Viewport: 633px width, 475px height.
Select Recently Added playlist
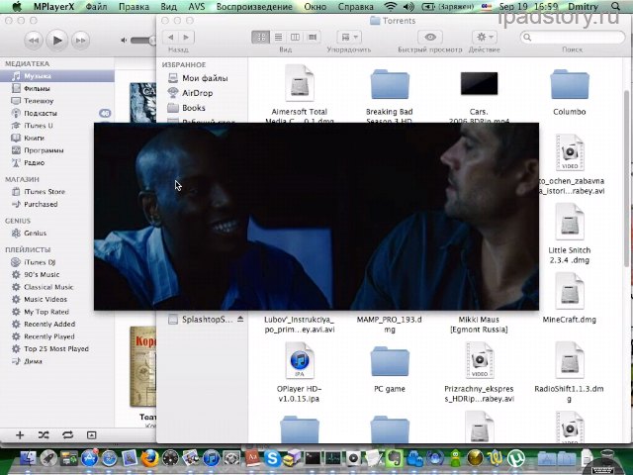(49, 324)
